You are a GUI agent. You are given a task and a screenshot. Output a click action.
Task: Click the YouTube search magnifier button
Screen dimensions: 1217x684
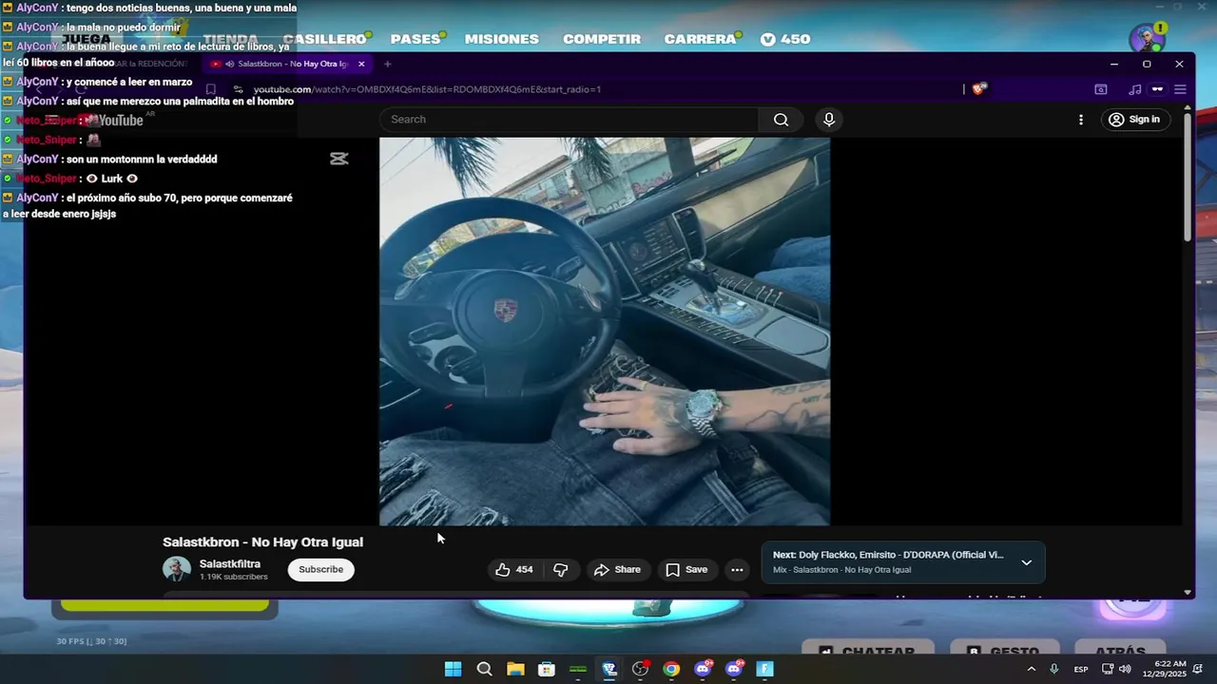tap(781, 120)
